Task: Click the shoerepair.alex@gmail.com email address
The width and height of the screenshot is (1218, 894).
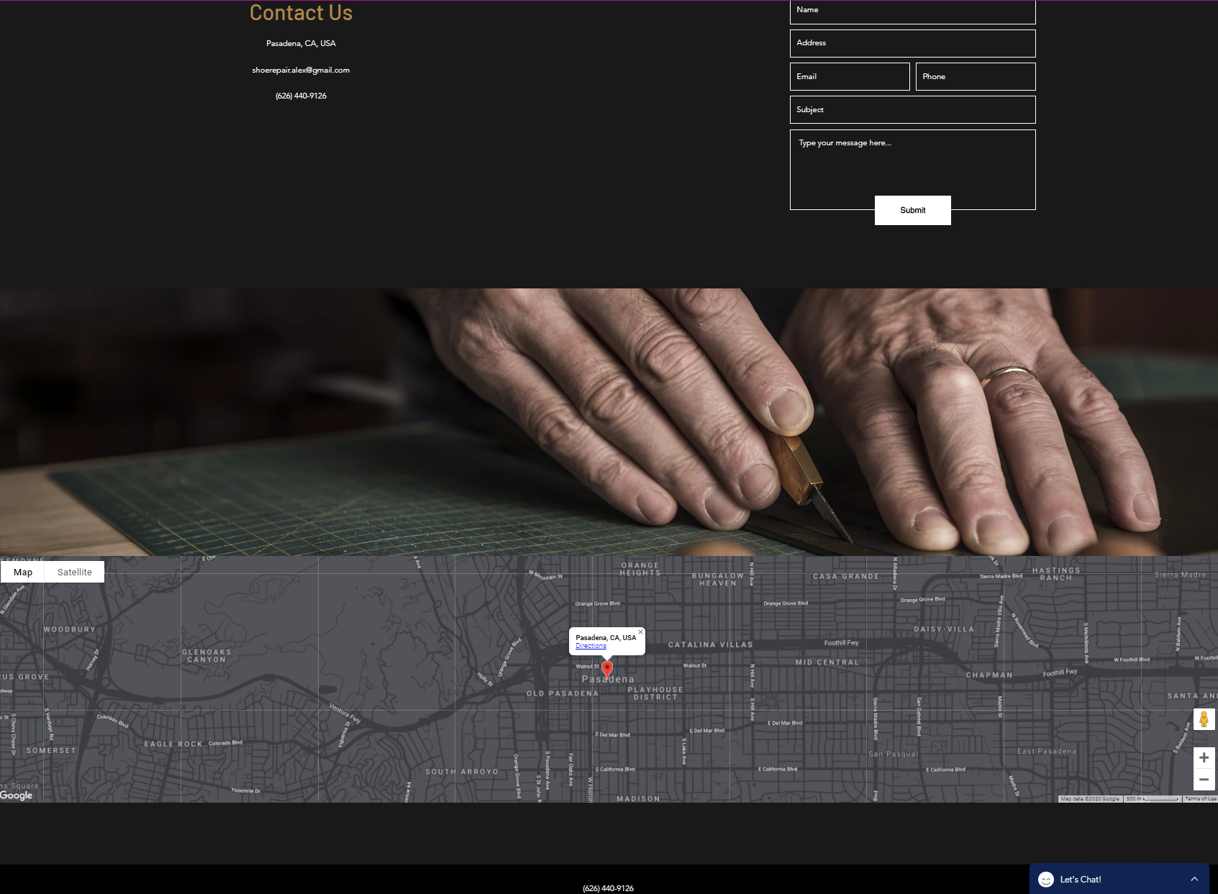Action: pyautogui.click(x=301, y=70)
